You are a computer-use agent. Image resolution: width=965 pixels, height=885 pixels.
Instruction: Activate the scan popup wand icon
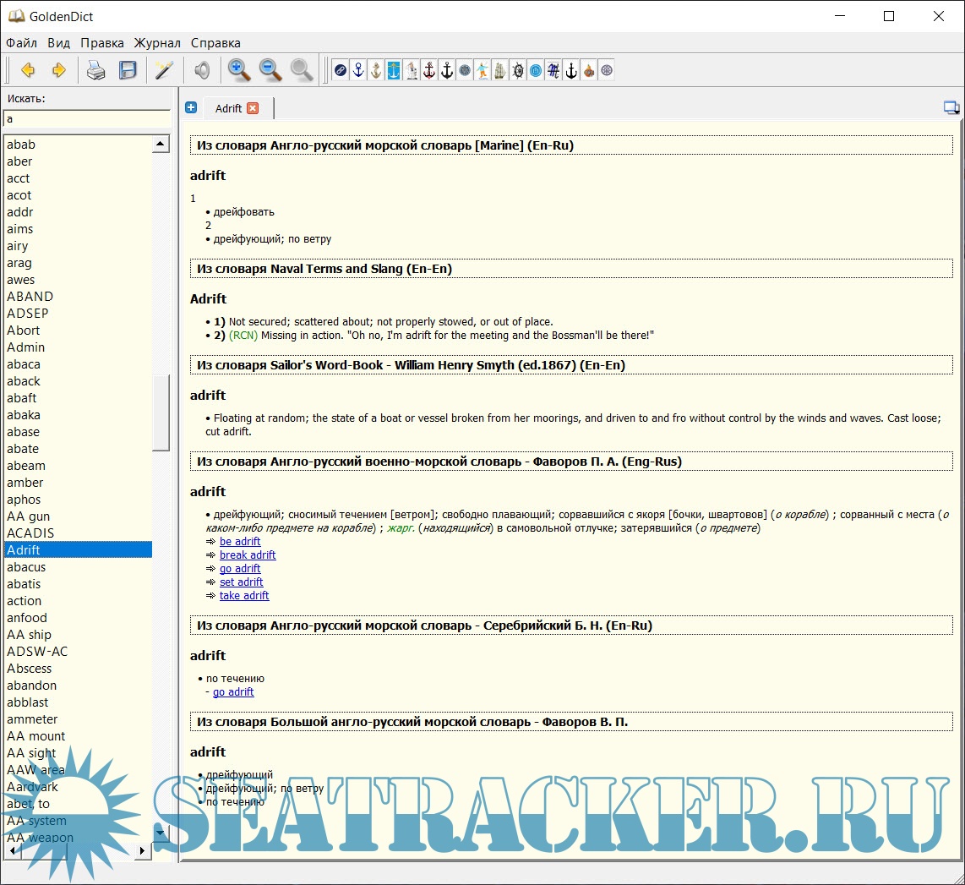[x=164, y=71]
